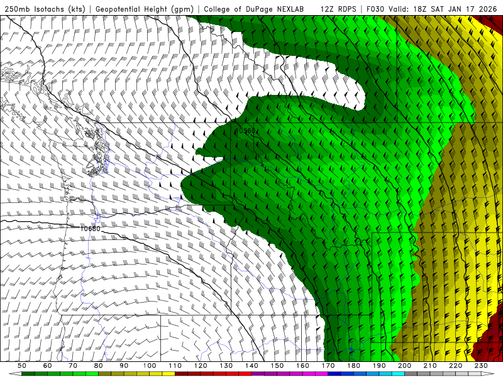Click the 80 value on the color scale
503x377 pixels.
99,366
